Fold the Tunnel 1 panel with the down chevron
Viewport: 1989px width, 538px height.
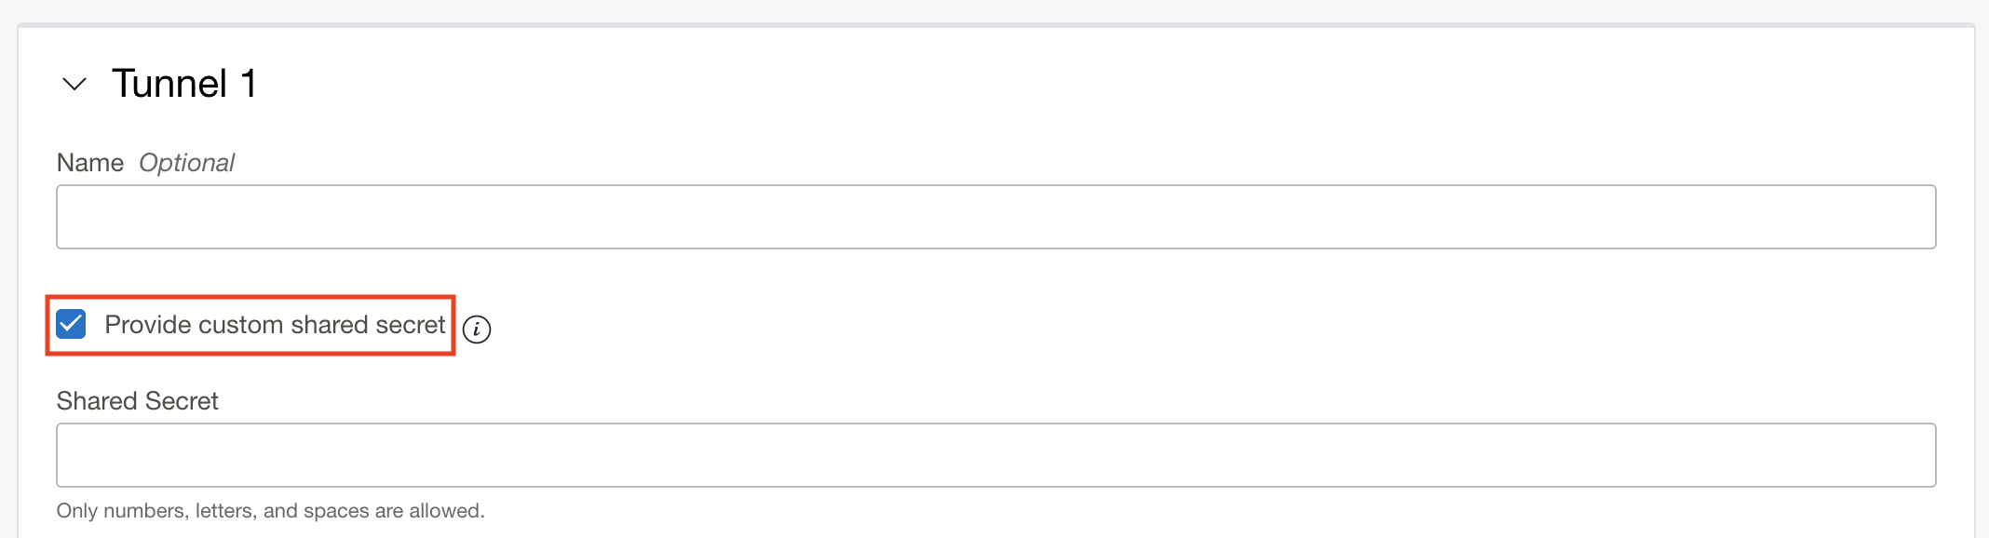tap(74, 85)
